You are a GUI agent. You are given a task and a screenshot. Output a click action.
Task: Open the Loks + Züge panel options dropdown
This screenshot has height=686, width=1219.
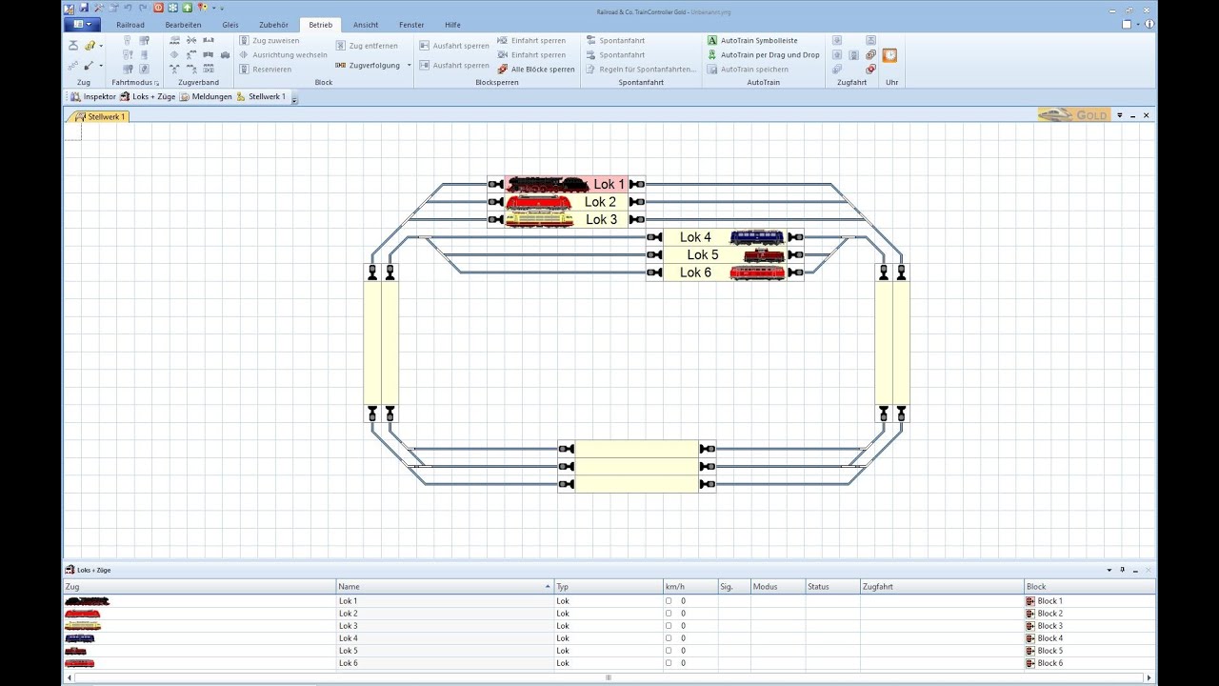(1109, 570)
